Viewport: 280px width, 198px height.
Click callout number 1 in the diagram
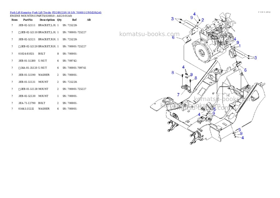(240, 46)
